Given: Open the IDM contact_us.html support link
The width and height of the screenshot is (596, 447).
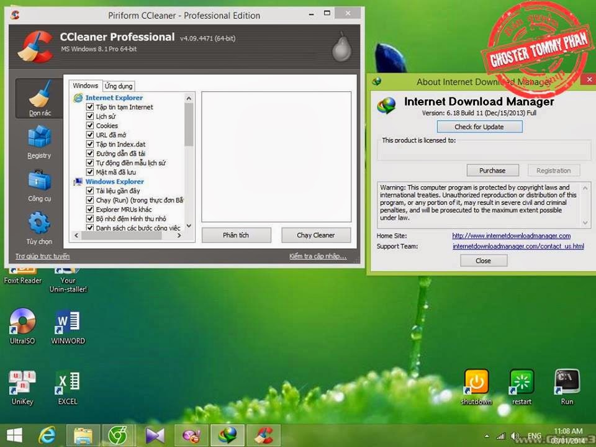Looking at the screenshot, I should coord(518,246).
